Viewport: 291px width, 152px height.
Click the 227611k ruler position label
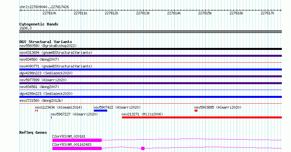click(80, 13)
